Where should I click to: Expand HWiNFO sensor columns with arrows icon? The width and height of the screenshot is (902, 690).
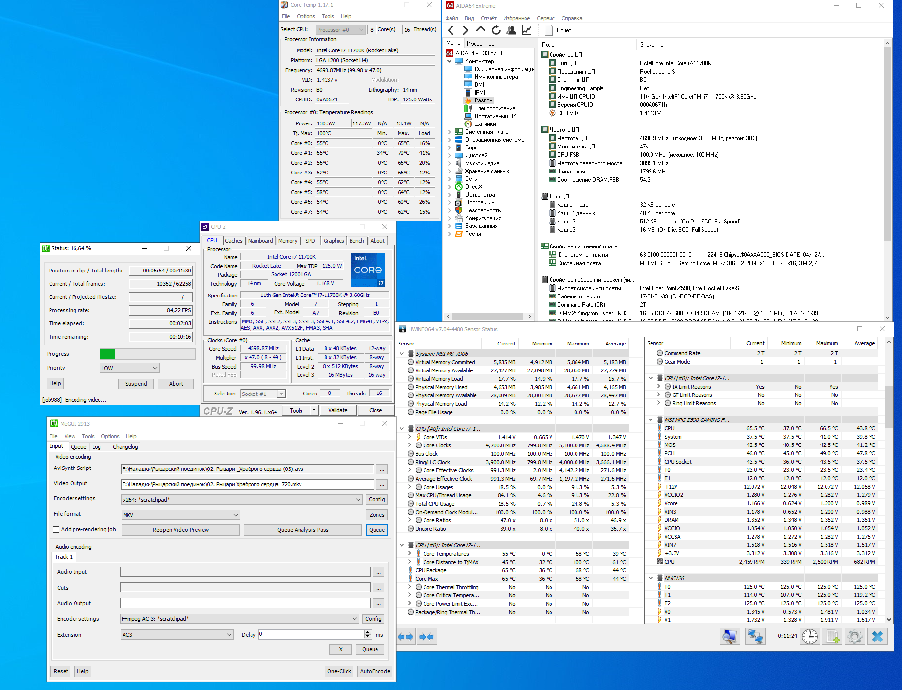coord(406,637)
